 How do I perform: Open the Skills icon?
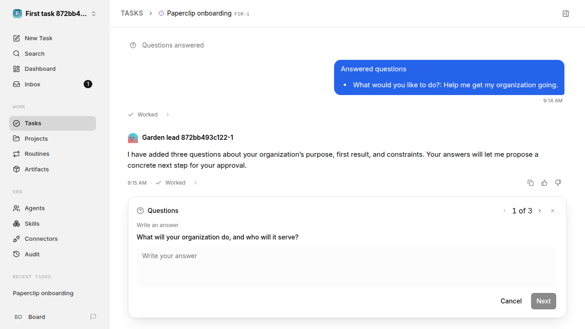pyautogui.click(x=16, y=224)
